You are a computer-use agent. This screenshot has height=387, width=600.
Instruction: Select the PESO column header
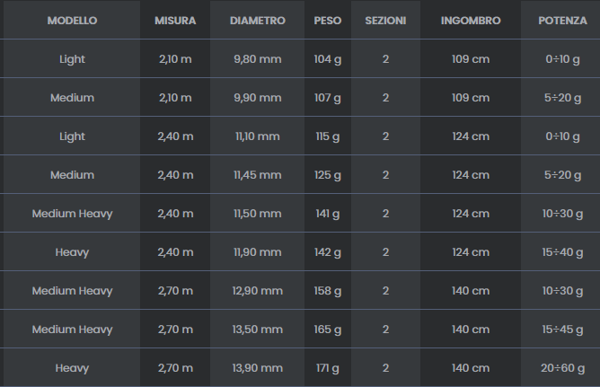coord(327,20)
